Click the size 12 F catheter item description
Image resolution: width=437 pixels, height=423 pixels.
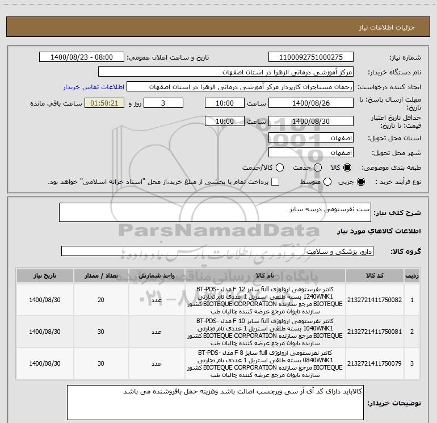(265, 300)
